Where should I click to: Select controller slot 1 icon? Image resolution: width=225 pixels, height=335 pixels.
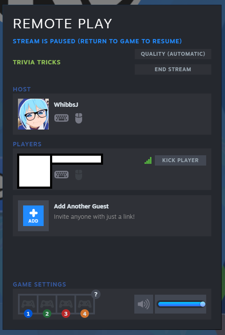click(28, 304)
